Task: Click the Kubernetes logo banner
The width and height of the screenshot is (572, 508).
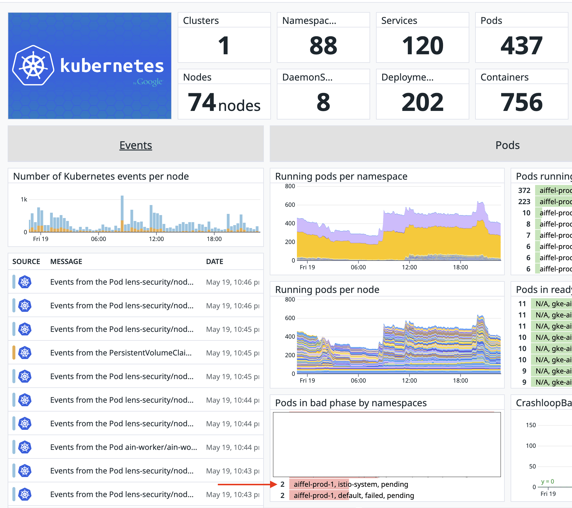Action: pyautogui.click(x=90, y=66)
